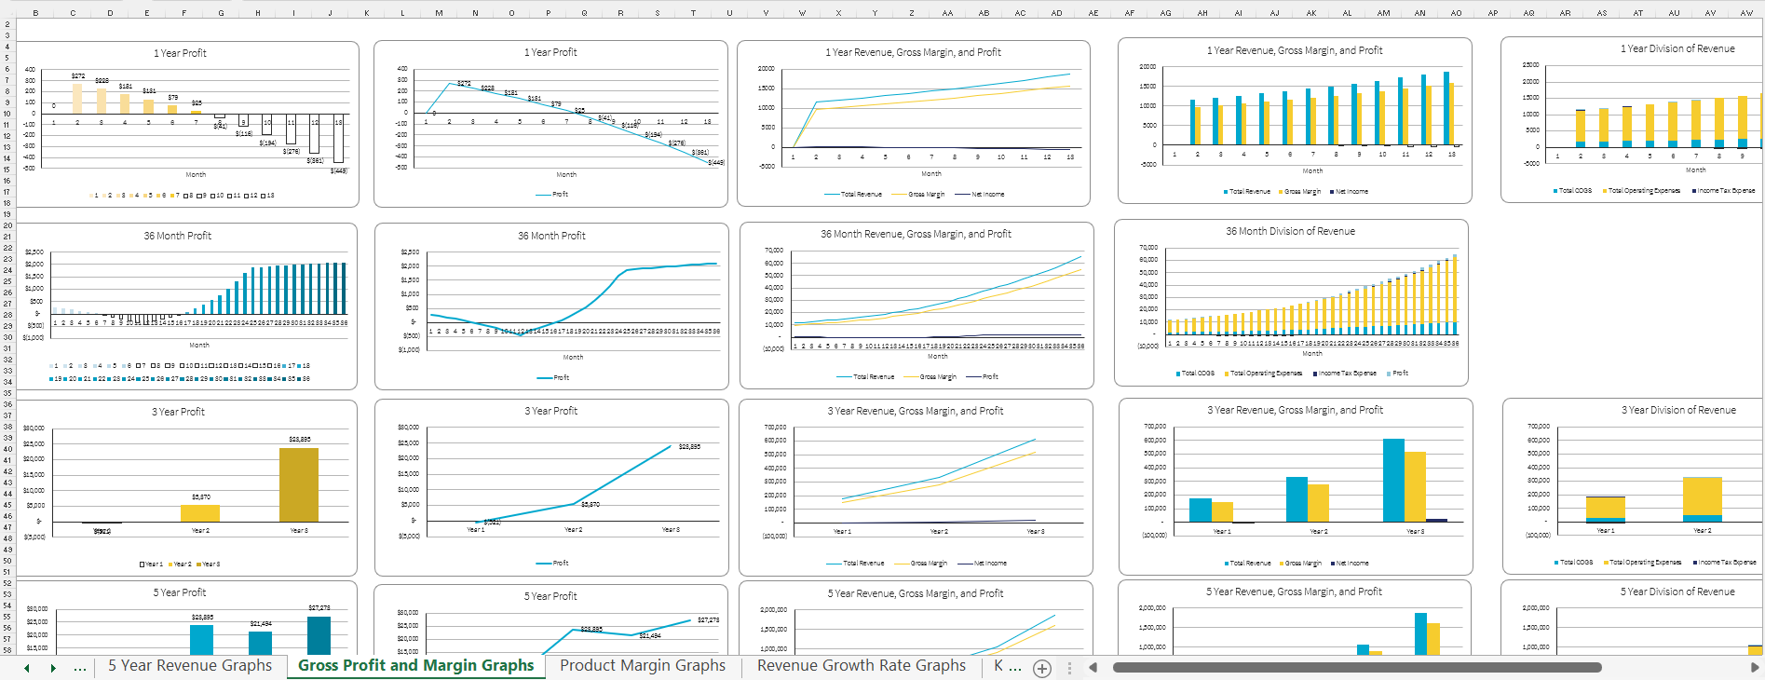The image size is (1765, 680).
Task: Click Income Tax Expense legend in 1 Year Division chart
Action: click(x=1724, y=190)
